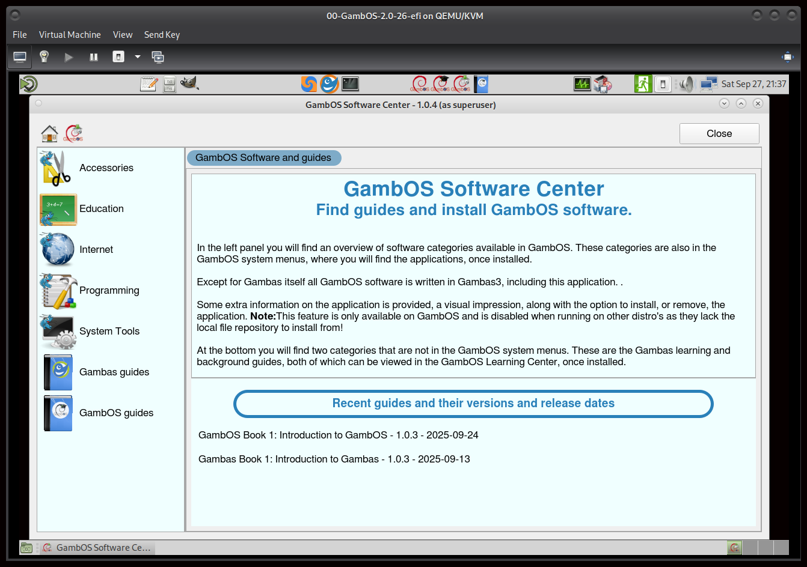Open the Internet software category
This screenshot has height=567, width=807.
click(96, 249)
